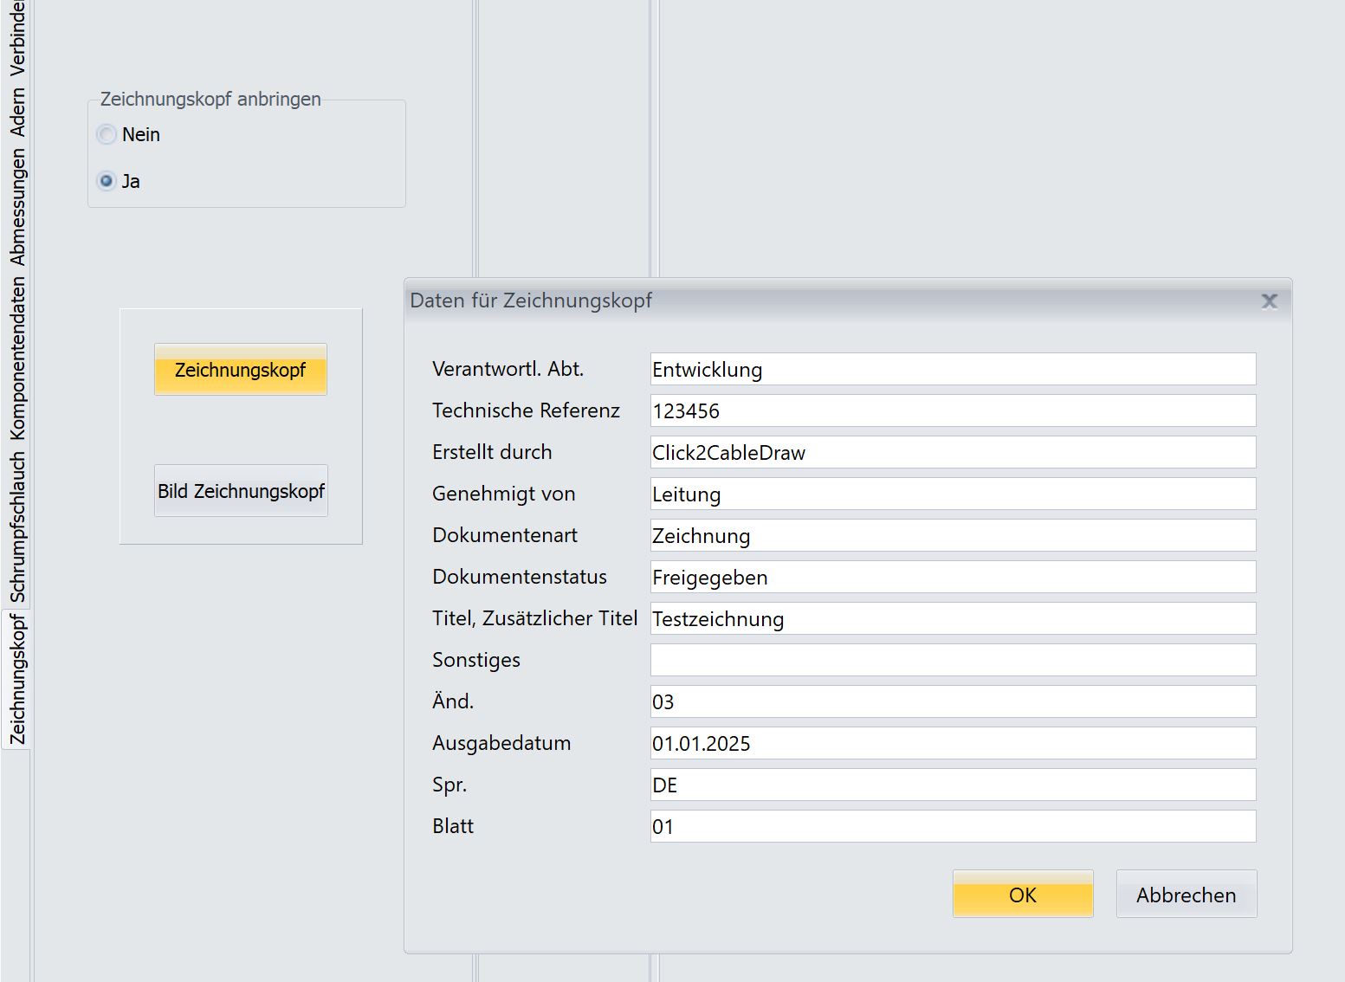1345x982 pixels.
Task: Edit the Blatt number field
Action: pyautogui.click(x=953, y=827)
